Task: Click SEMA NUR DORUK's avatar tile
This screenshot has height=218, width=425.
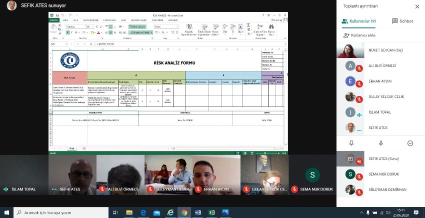Action: [x=312, y=174]
